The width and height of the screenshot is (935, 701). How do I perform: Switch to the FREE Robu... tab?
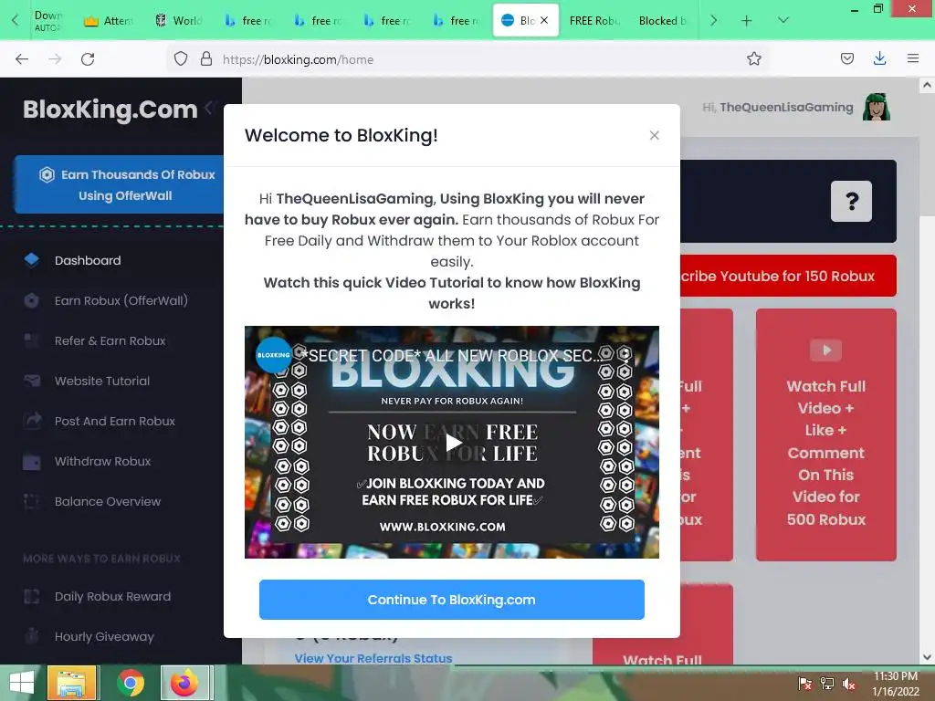(594, 21)
